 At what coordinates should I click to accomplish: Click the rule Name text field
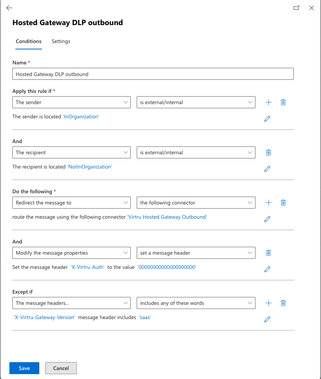[153, 74]
